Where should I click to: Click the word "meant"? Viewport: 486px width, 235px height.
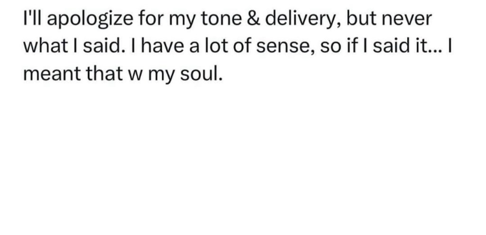(x=49, y=75)
